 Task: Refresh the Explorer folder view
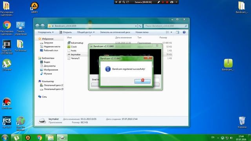point(140,26)
